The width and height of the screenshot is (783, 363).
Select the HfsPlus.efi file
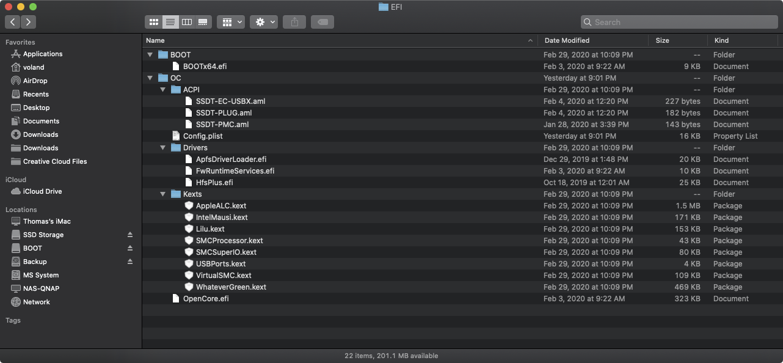point(462,183)
